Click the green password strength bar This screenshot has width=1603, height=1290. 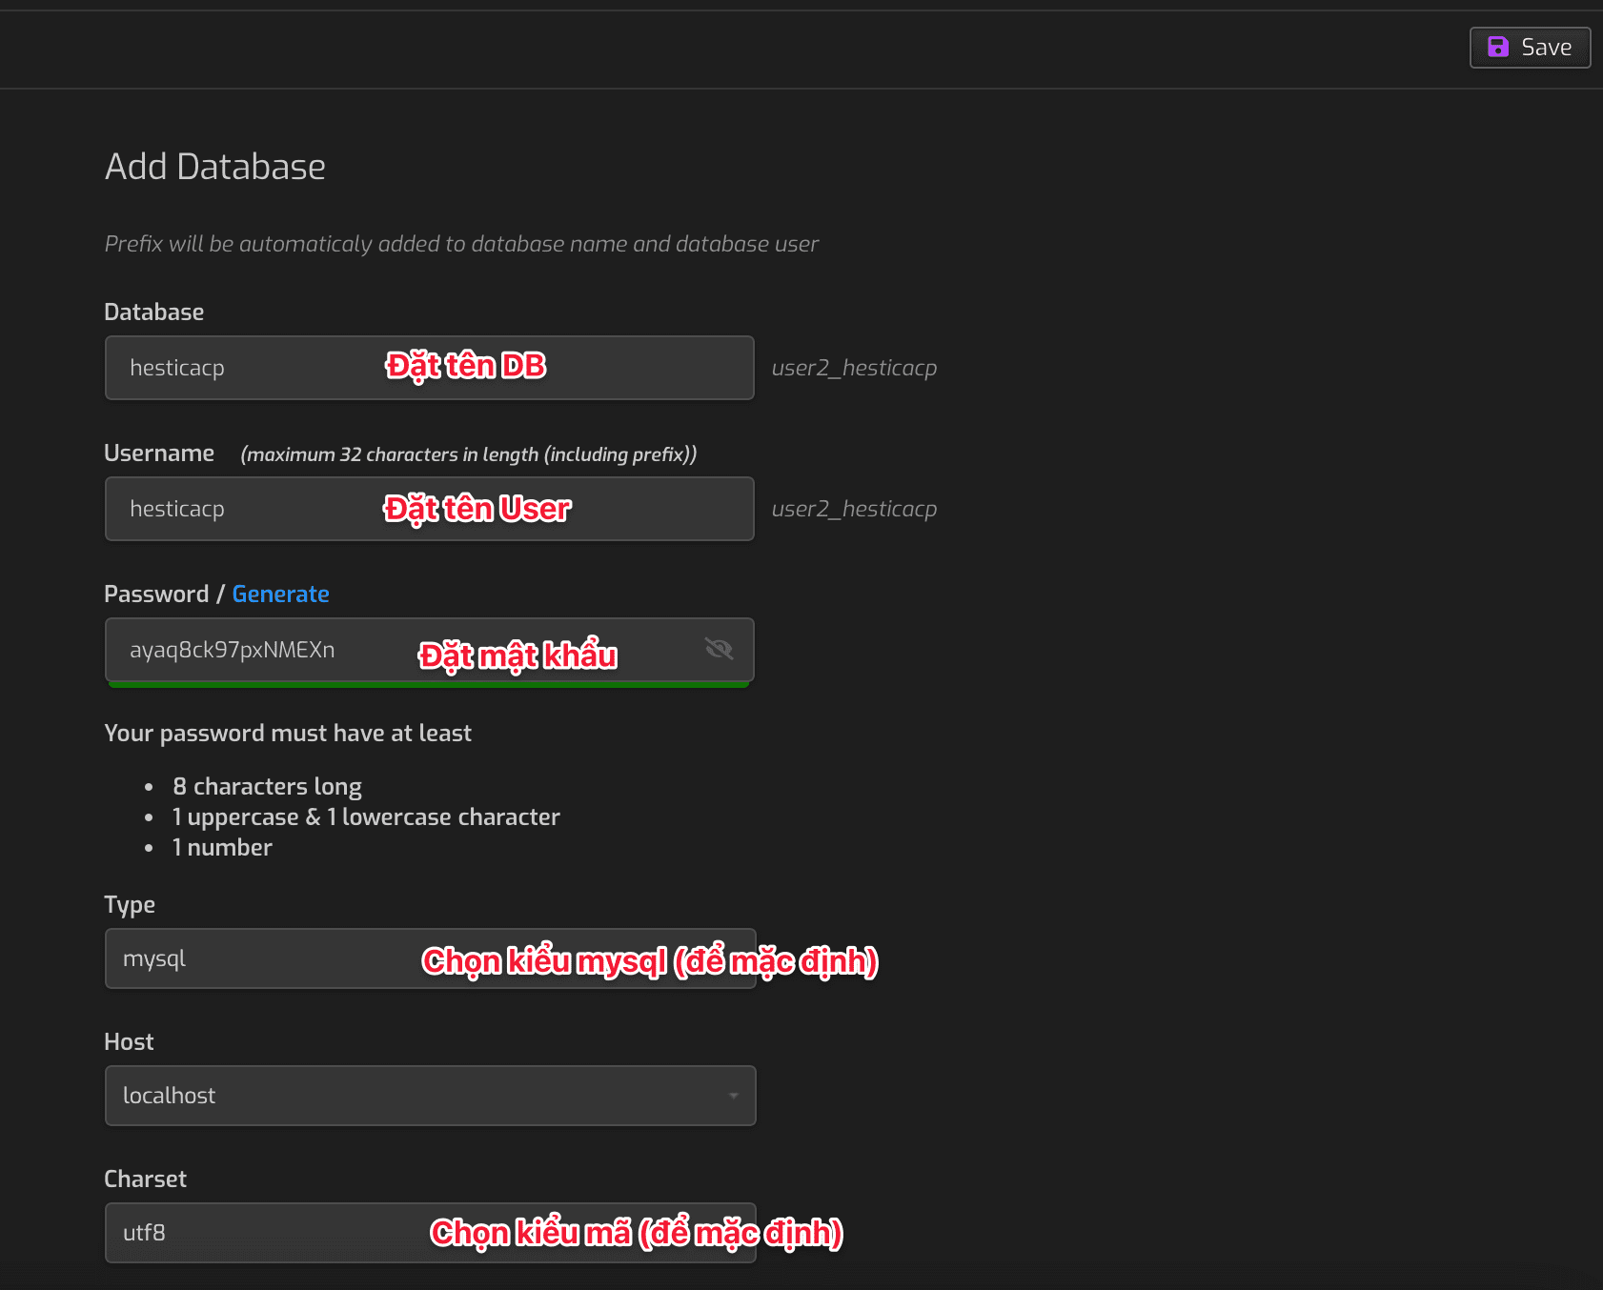(x=429, y=684)
